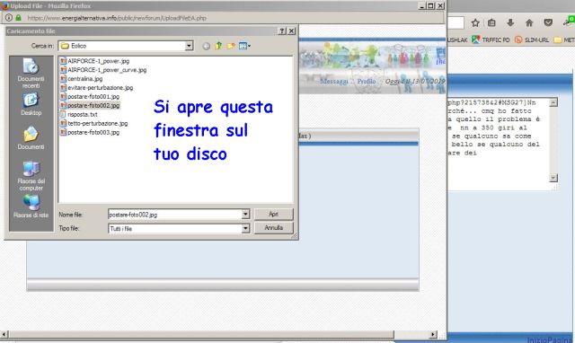Select file postare-foto002.jpg
Viewport: 575px width, 343px height.
click(x=93, y=106)
